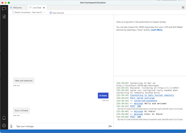
Task: Click the attach file paperclip icon
Action: tap(11, 126)
